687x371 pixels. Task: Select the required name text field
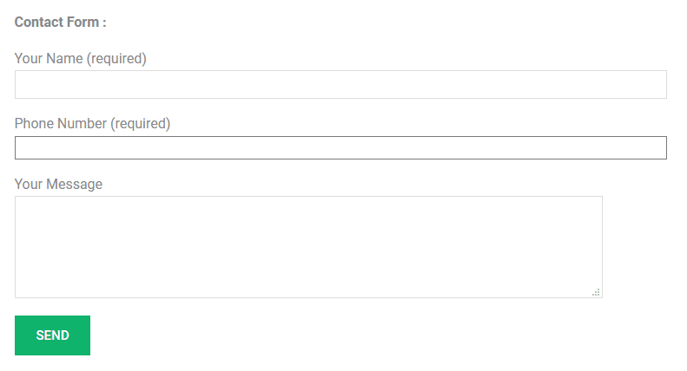[x=340, y=84]
